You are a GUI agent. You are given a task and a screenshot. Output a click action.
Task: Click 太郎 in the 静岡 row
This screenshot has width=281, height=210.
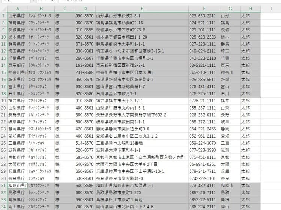tap(251, 129)
